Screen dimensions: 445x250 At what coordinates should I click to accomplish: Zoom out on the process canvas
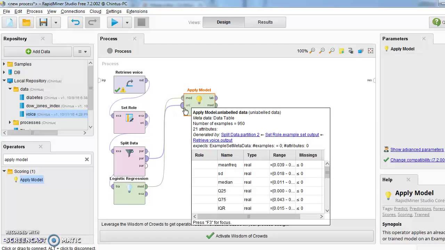click(332, 51)
